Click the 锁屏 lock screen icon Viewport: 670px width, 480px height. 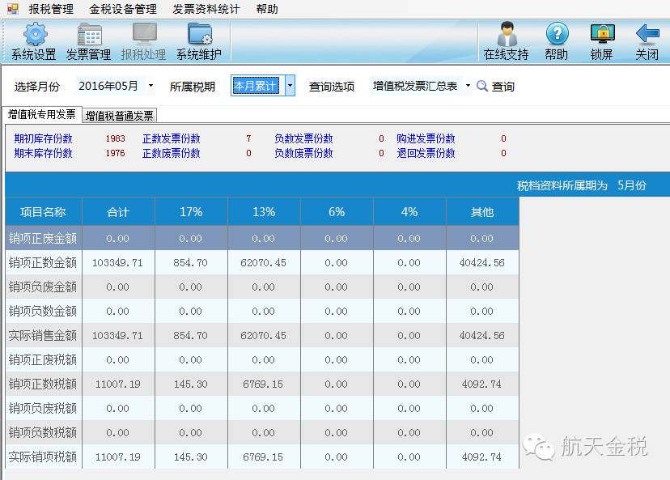tap(603, 34)
